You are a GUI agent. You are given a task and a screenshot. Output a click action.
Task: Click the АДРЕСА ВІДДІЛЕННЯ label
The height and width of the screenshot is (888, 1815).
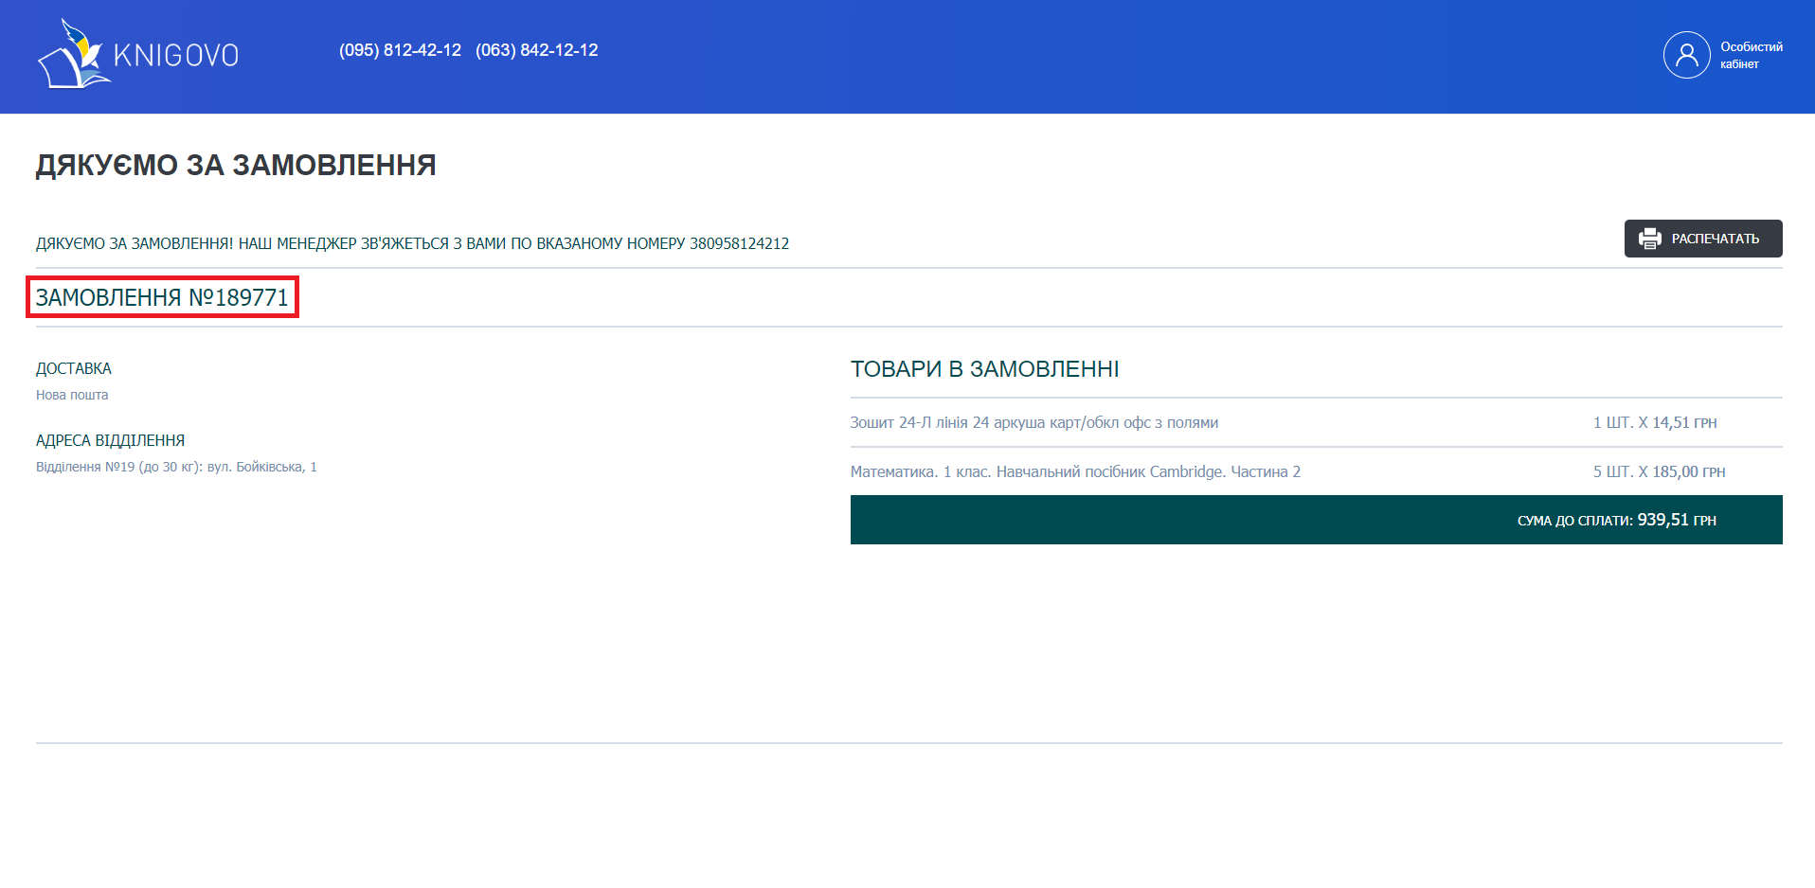pyautogui.click(x=110, y=440)
